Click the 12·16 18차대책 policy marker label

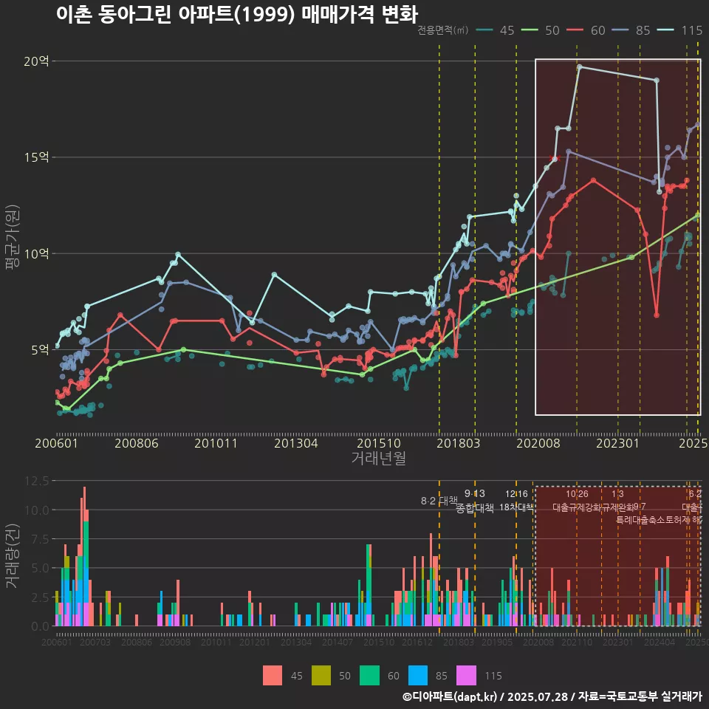tap(516, 501)
